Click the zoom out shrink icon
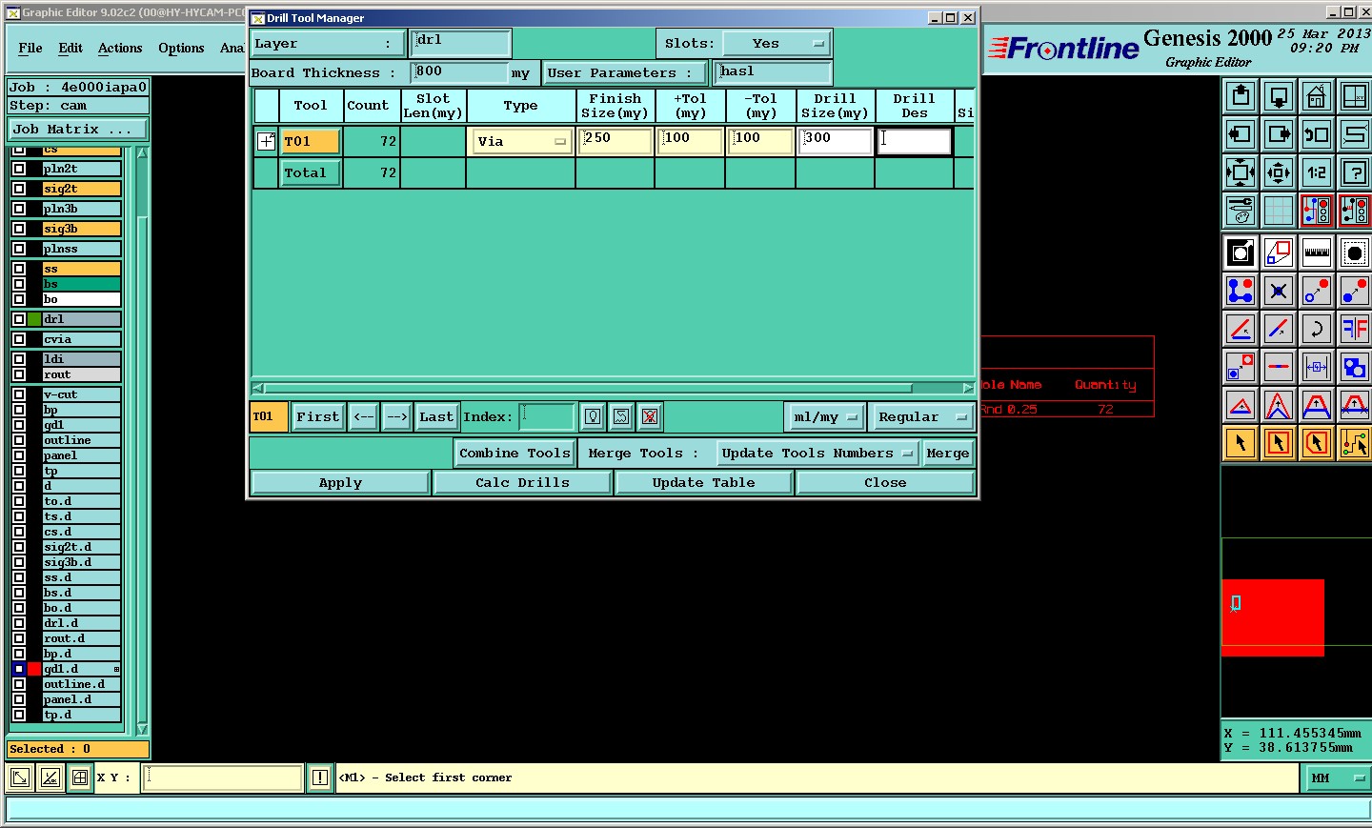The image size is (1372, 828). (1279, 172)
